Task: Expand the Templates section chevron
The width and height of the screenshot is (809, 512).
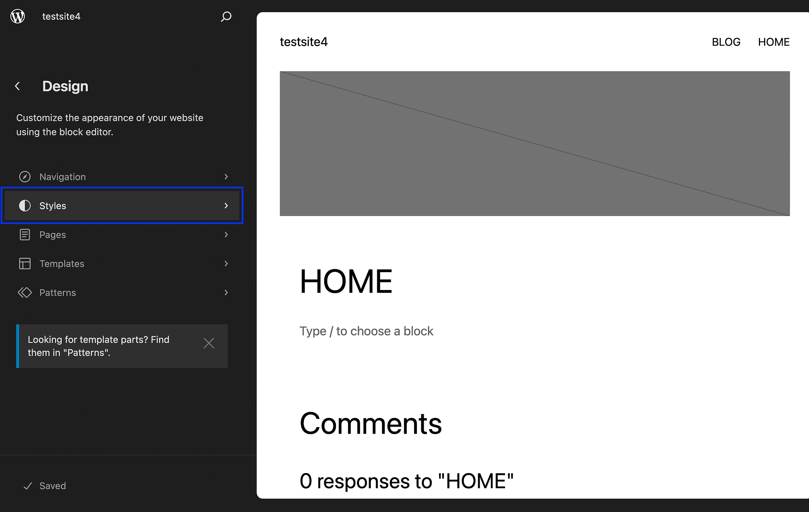Action: pos(226,263)
